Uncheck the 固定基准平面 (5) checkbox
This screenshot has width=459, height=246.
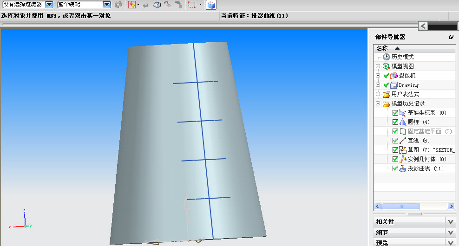tap(395, 131)
